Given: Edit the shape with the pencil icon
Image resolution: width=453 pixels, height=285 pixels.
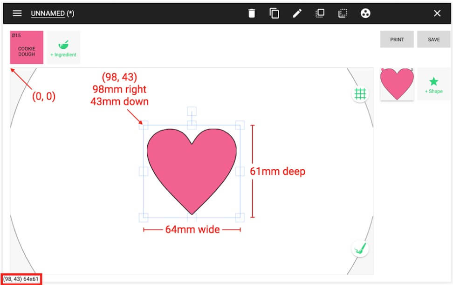Looking at the screenshot, I should (x=297, y=13).
